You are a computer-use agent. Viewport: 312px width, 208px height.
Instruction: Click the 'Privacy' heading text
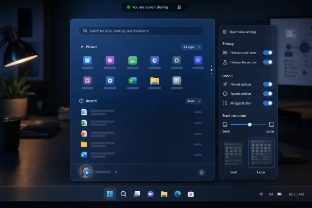pyautogui.click(x=228, y=43)
